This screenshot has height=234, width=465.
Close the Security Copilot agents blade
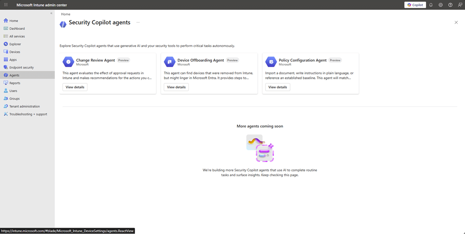pos(456,22)
